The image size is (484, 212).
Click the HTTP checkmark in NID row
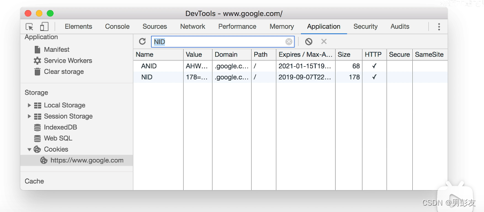[374, 77]
